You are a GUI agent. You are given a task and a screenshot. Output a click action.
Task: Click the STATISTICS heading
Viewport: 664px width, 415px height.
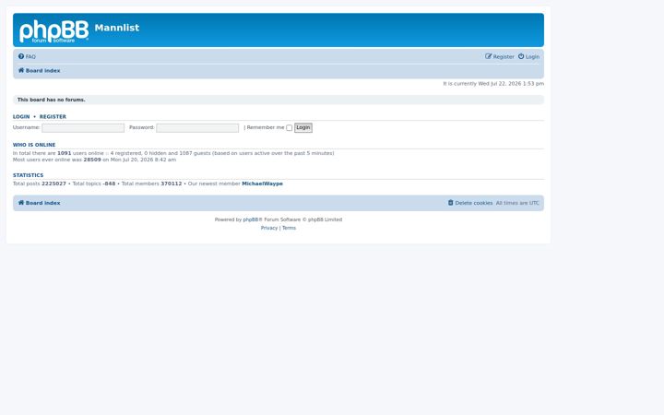click(x=28, y=175)
